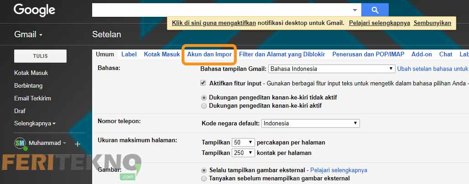Open search options dropdown arrow

click(x=355, y=10)
